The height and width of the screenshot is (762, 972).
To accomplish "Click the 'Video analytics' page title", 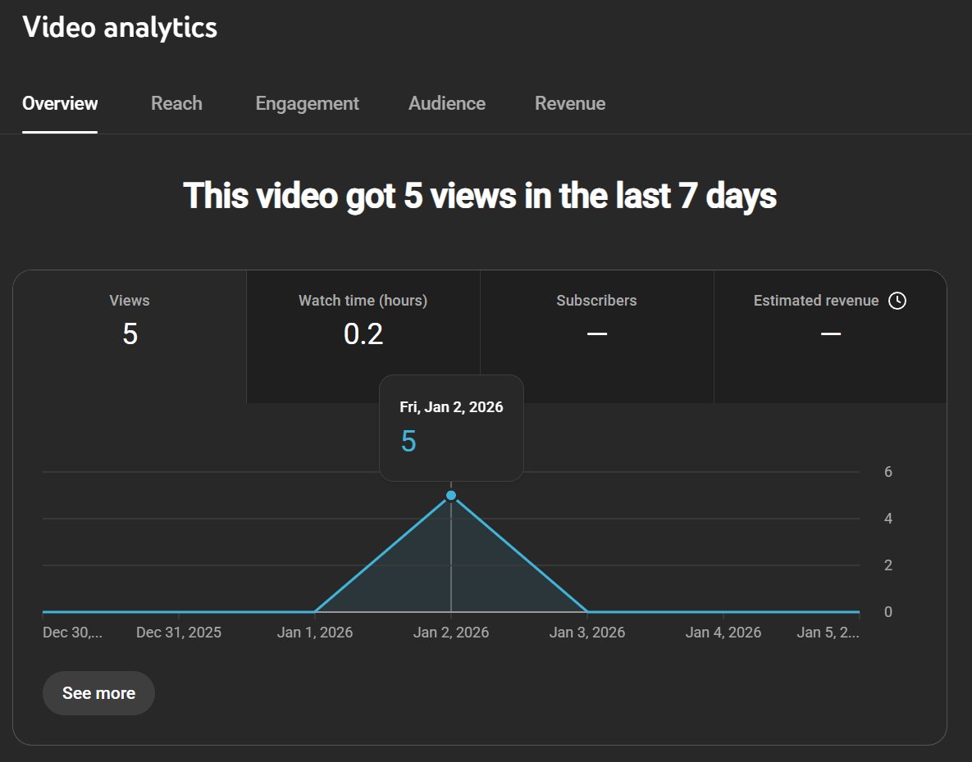I will 120,27.
